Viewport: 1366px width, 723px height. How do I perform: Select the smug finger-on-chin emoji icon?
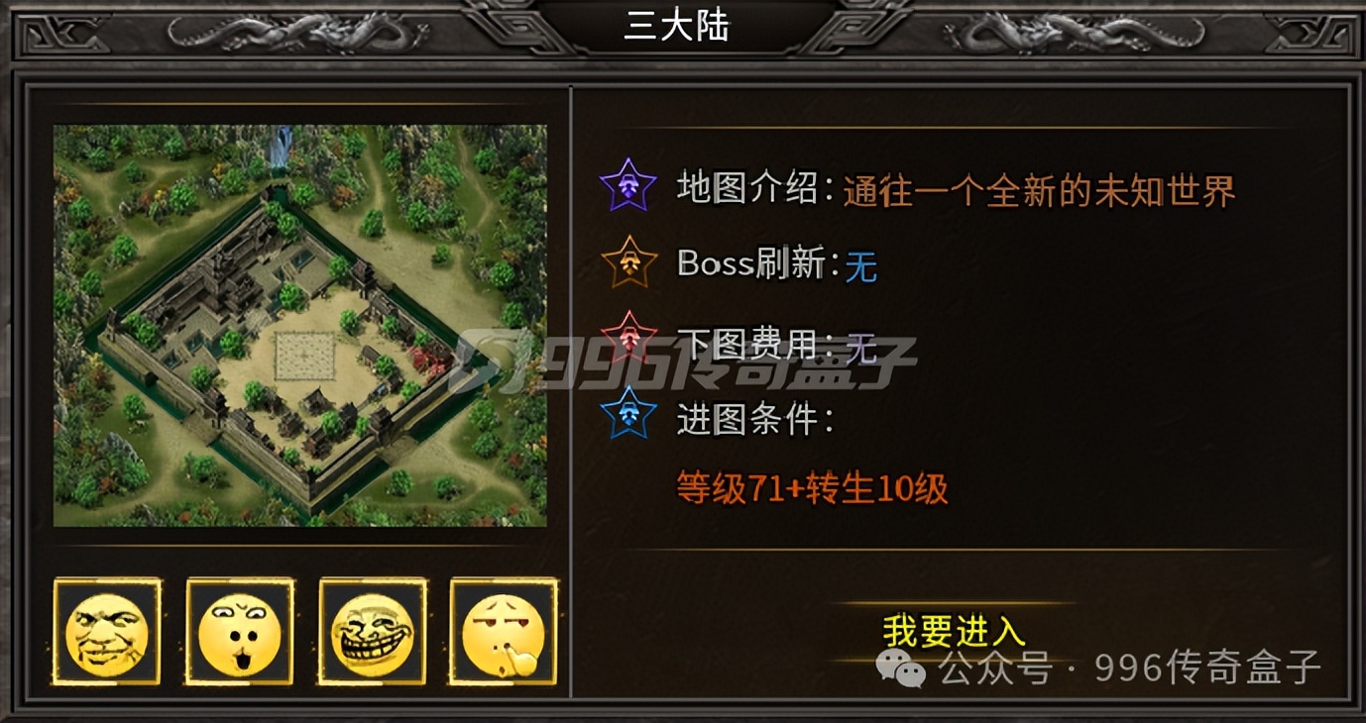(x=505, y=632)
